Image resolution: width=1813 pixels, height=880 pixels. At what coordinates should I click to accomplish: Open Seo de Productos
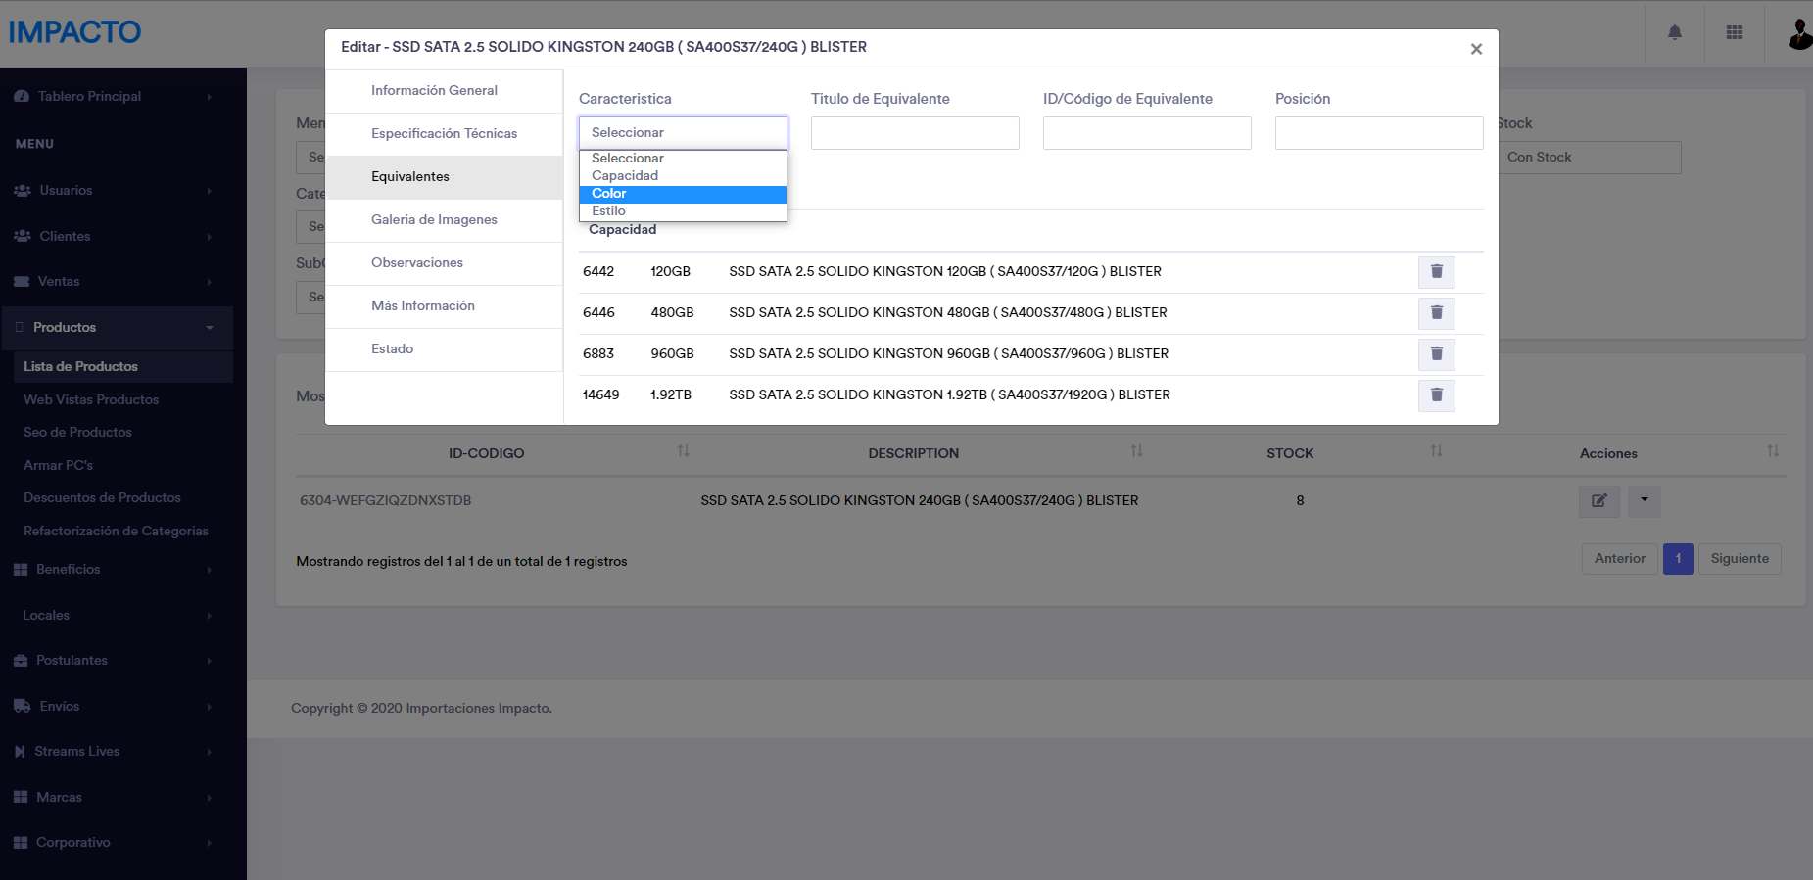tap(77, 433)
